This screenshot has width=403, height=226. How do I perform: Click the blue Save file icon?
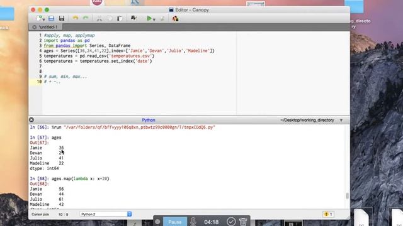51,18
